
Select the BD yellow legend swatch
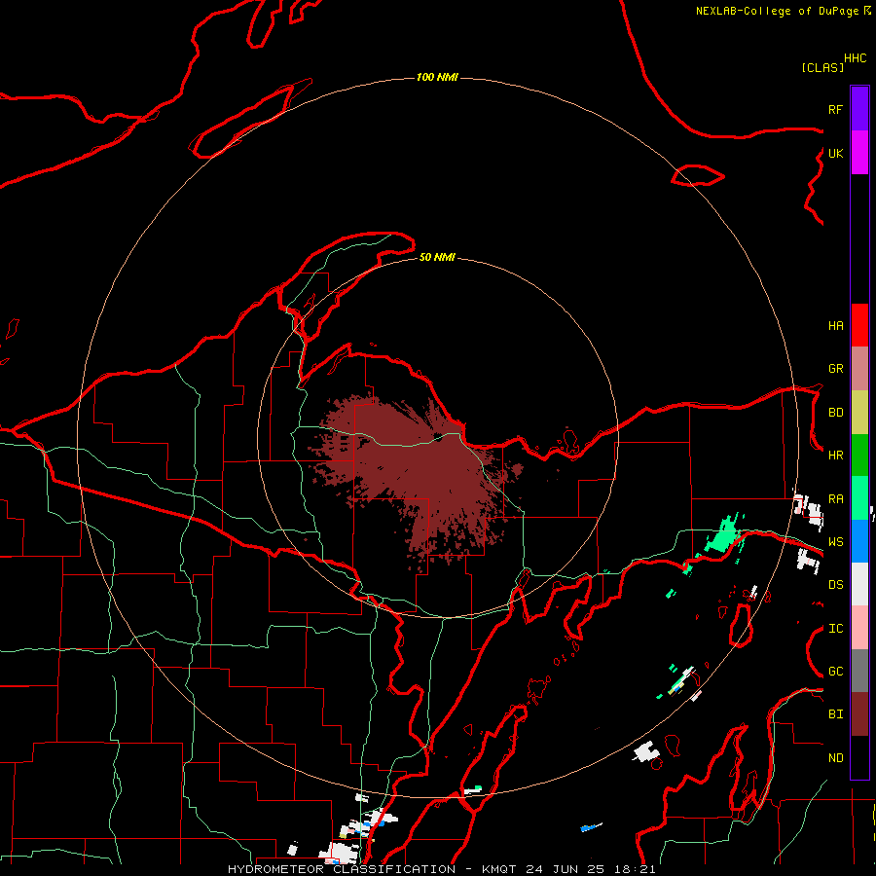[859, 413]
